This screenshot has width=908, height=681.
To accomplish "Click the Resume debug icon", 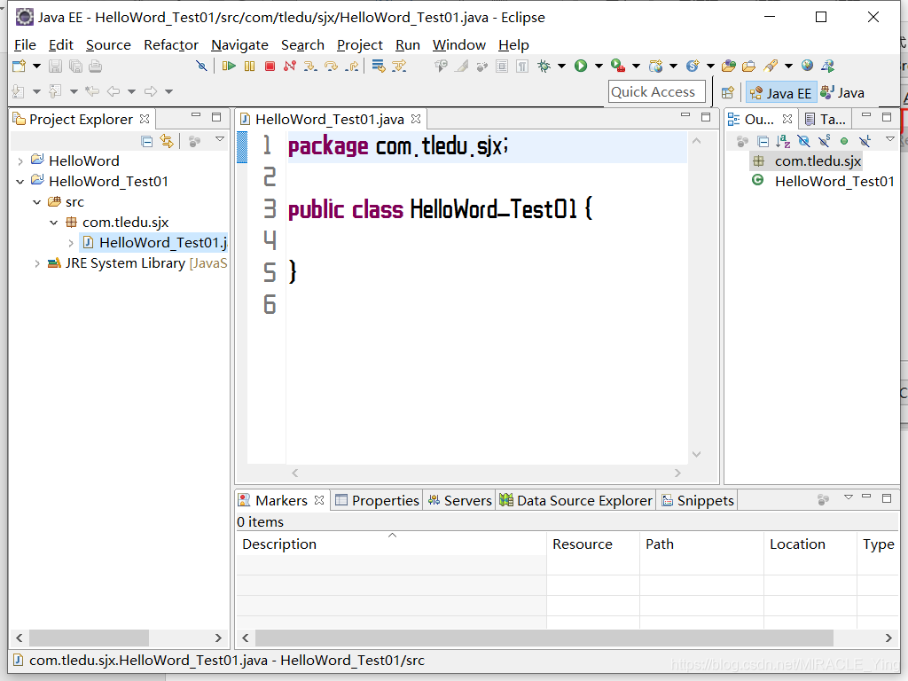I will [x=229, y=66].
